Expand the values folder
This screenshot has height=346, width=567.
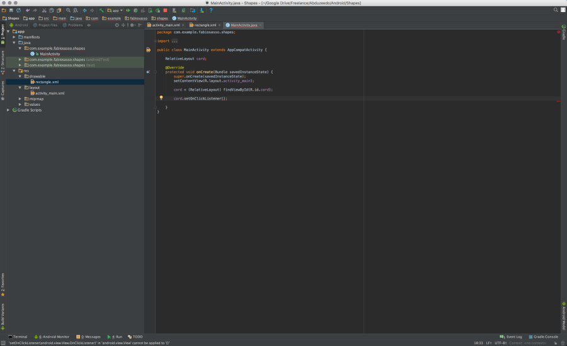(x=20, y=104)
